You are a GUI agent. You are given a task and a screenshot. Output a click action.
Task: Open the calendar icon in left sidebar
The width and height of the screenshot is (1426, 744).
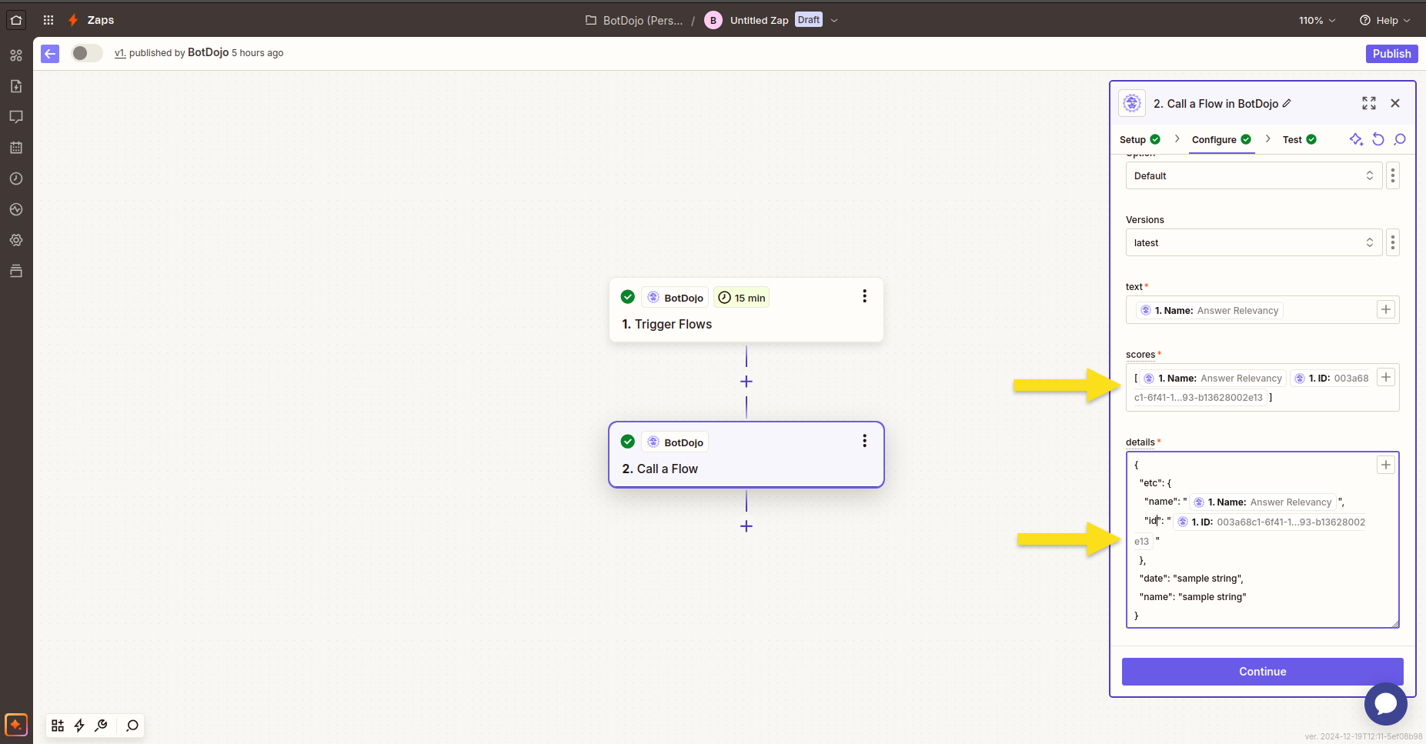[x=16, y=148]
